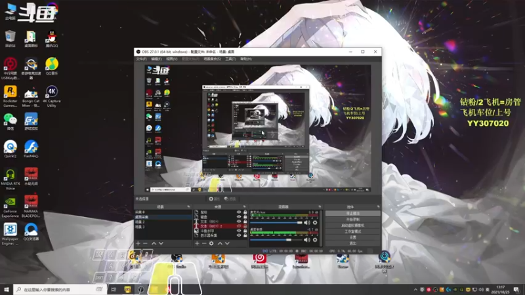525x295 pixels.
Task: Move the scene down with the Scenes down arrow
Action: (161, 243)
